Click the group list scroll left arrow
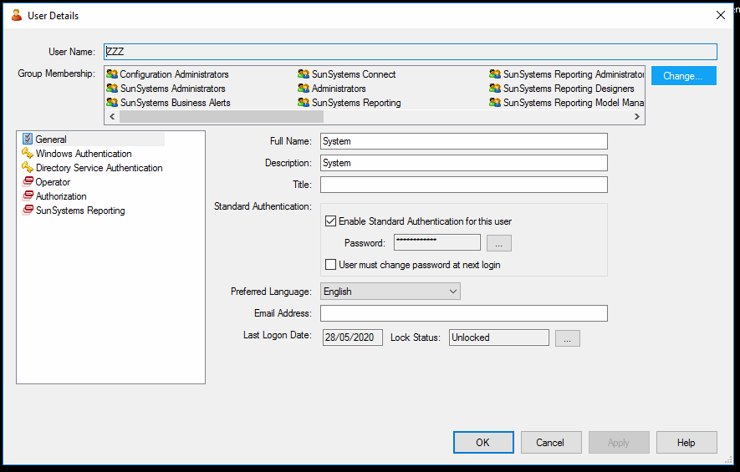Screen dimensions: 740x472 point(112,116)
